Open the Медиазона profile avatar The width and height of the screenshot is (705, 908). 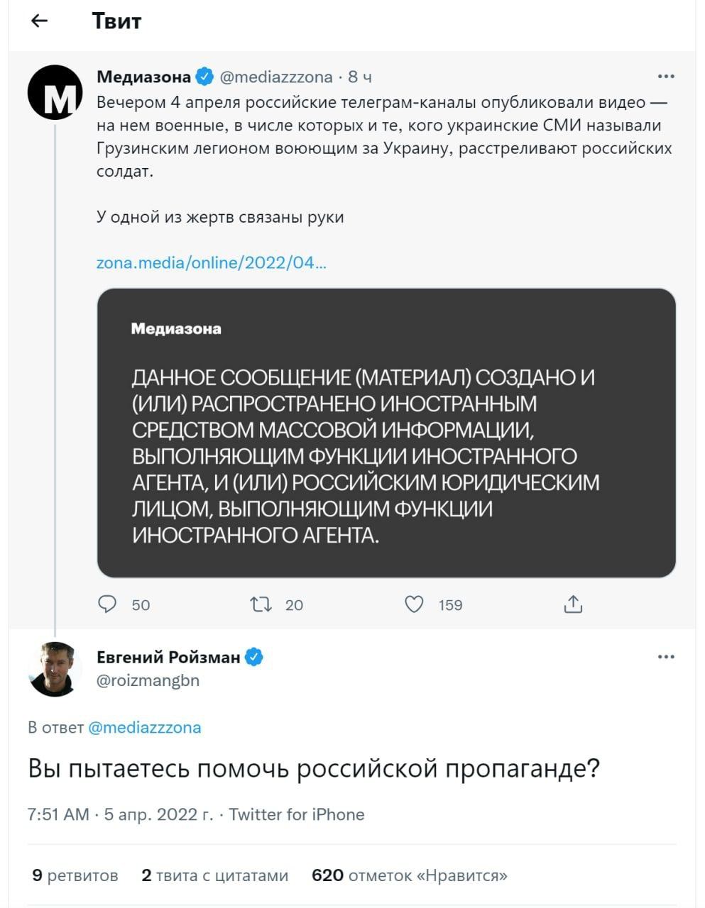point(55,92)
